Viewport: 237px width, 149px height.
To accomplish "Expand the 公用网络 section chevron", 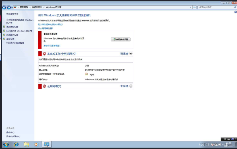I will pos(131,86).
